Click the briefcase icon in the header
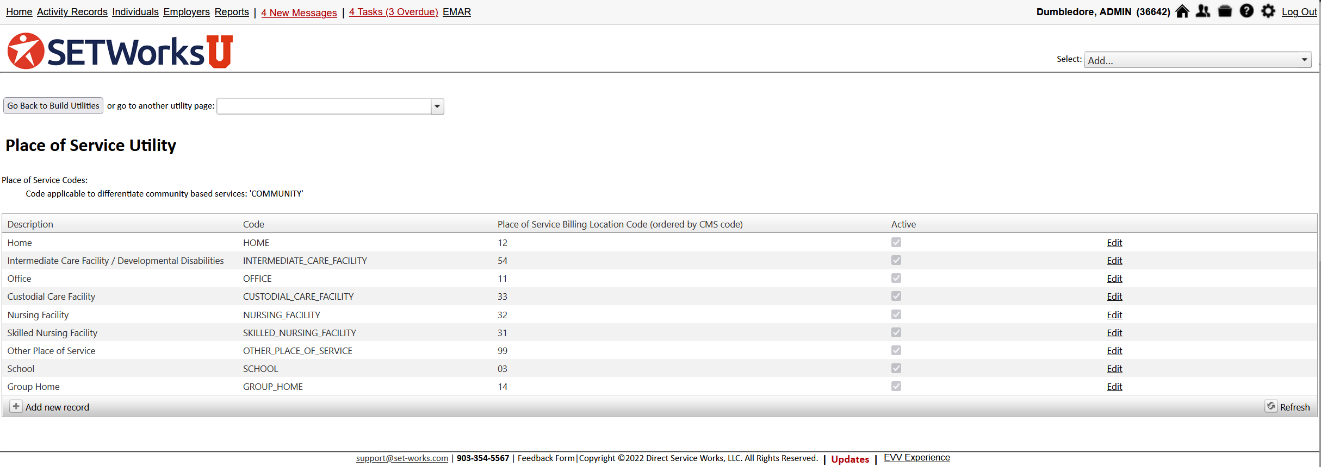Image resolution: width=1321 pixels, height=467 pixels. coord(1225,11)
